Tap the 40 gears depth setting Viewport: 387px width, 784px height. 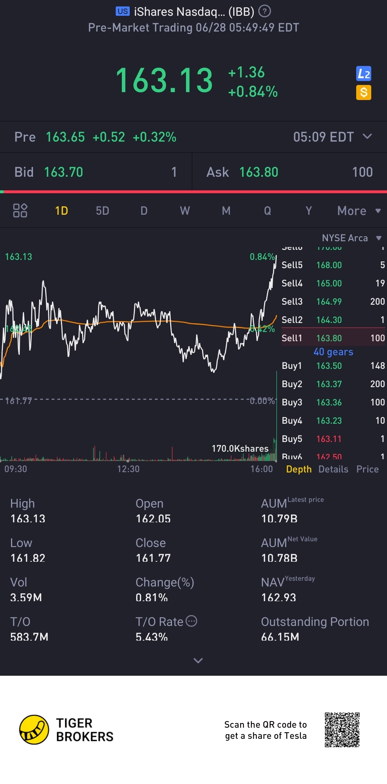tap(333, 352)
